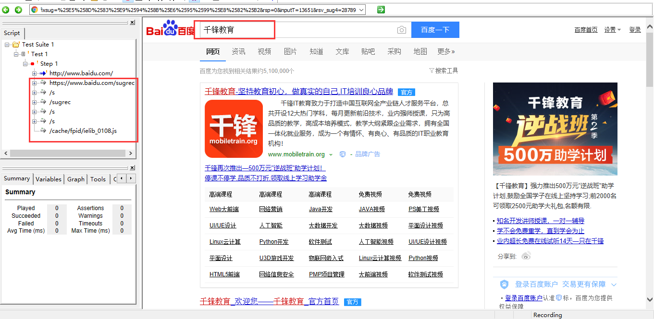Screen dimensions: 654x319
Task: Open the Tools tab
Action: [98, 179]
